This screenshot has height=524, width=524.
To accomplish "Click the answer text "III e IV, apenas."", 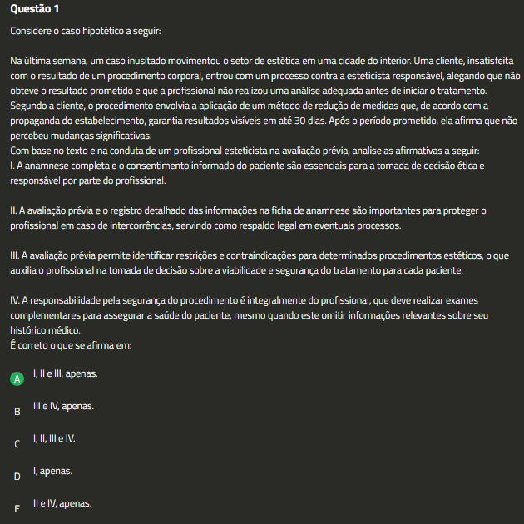I will click(x=63, y=406).
